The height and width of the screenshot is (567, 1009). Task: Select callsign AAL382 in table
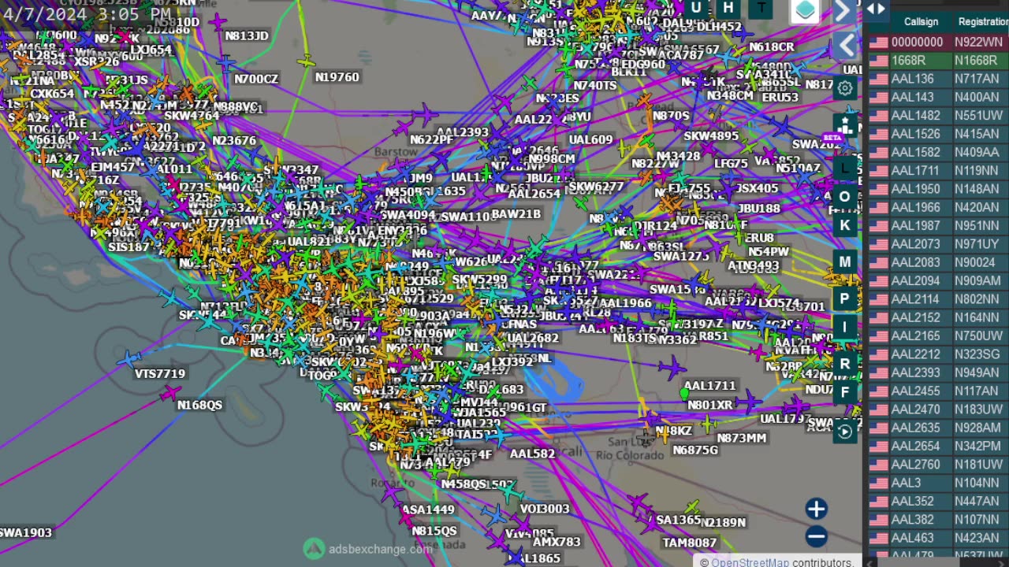[912, 520]
